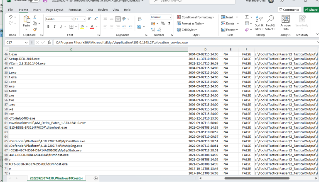This screenshot has height=182, width=319.
Task: Click AutoSum sigma icon
Action: pos(247,17)
